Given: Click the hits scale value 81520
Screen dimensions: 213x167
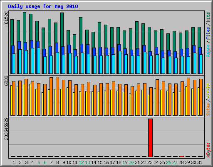Looking at the screenshot, I should (x=6, y=18).
